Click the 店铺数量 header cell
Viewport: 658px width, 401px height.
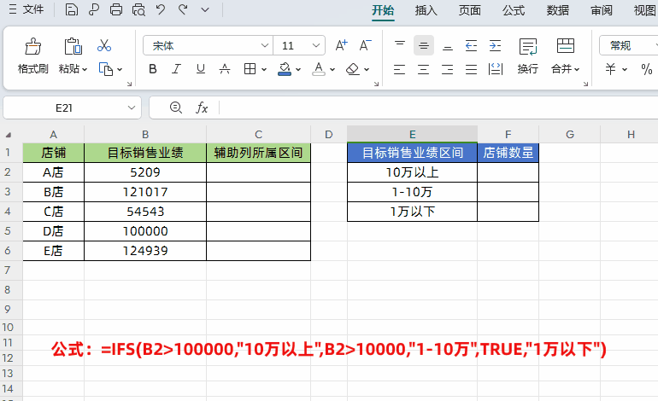(x=508, y=153)
